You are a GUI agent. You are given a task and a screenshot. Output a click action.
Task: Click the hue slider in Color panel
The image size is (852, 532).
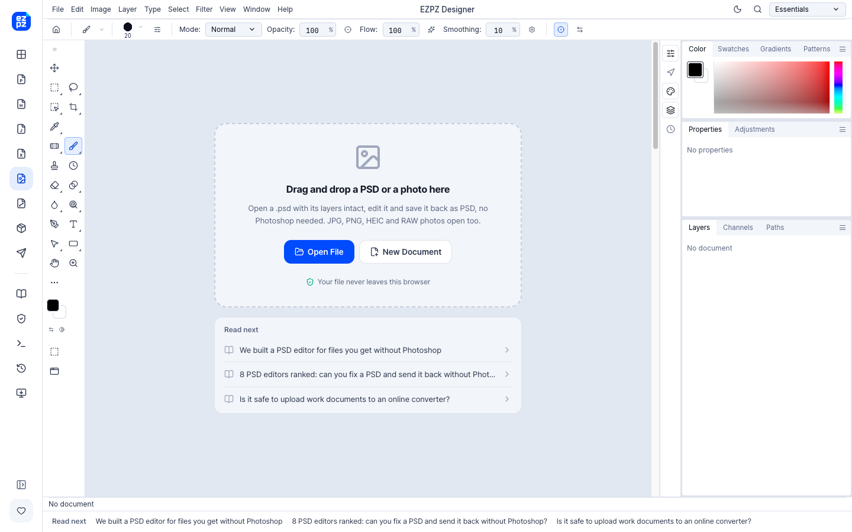838,87
